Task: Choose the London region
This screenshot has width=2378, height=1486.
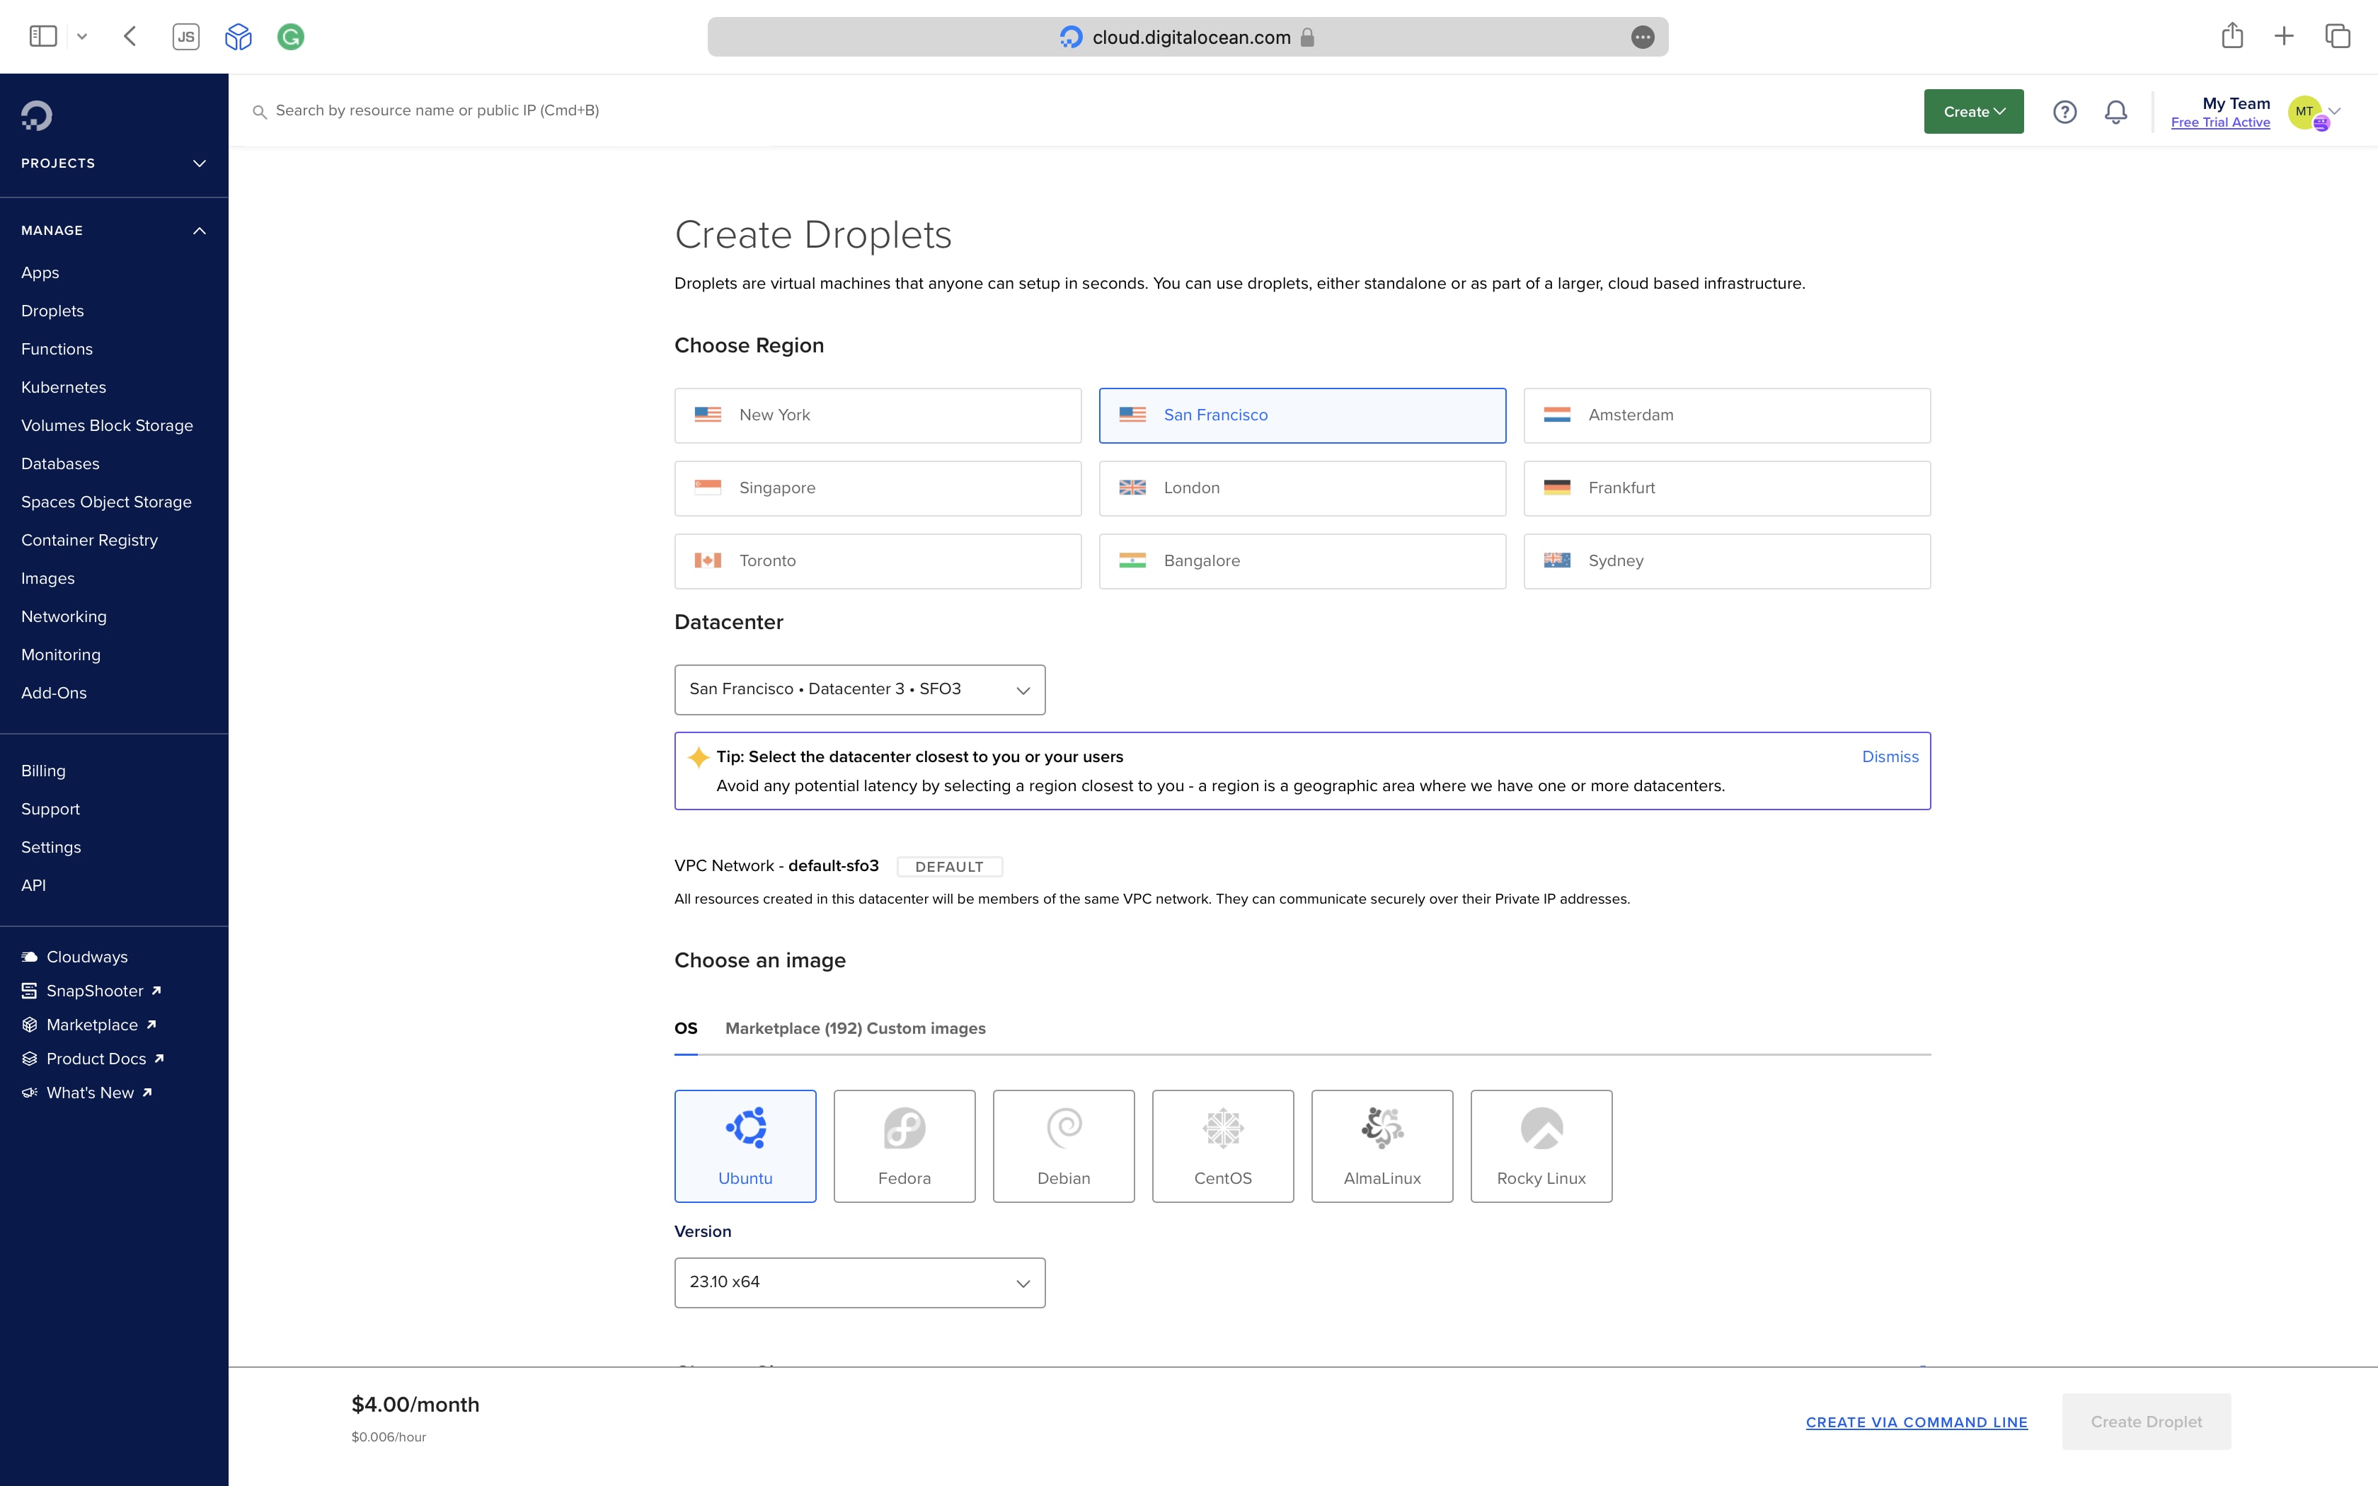Action: pos(1302,488)
